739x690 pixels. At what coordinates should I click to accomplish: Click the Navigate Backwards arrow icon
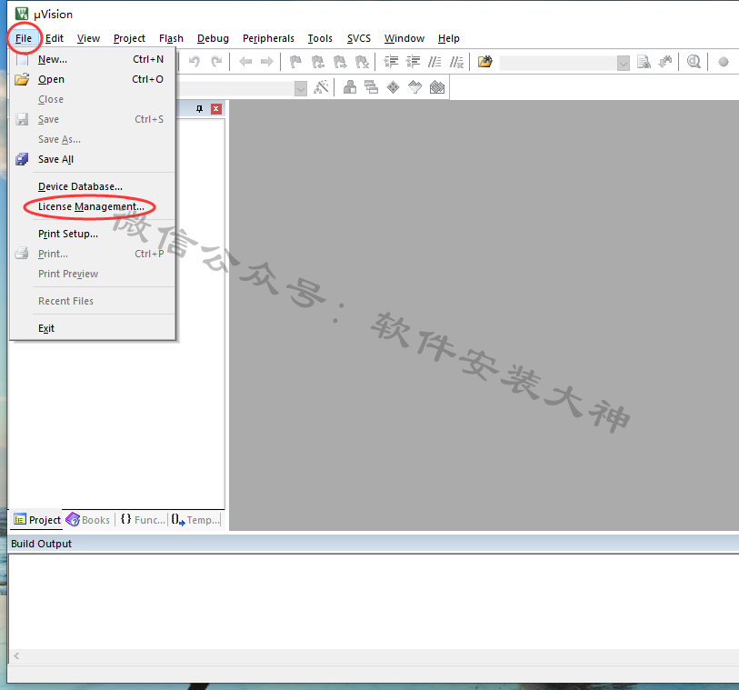pyautogui.click(x=245, y=62)
